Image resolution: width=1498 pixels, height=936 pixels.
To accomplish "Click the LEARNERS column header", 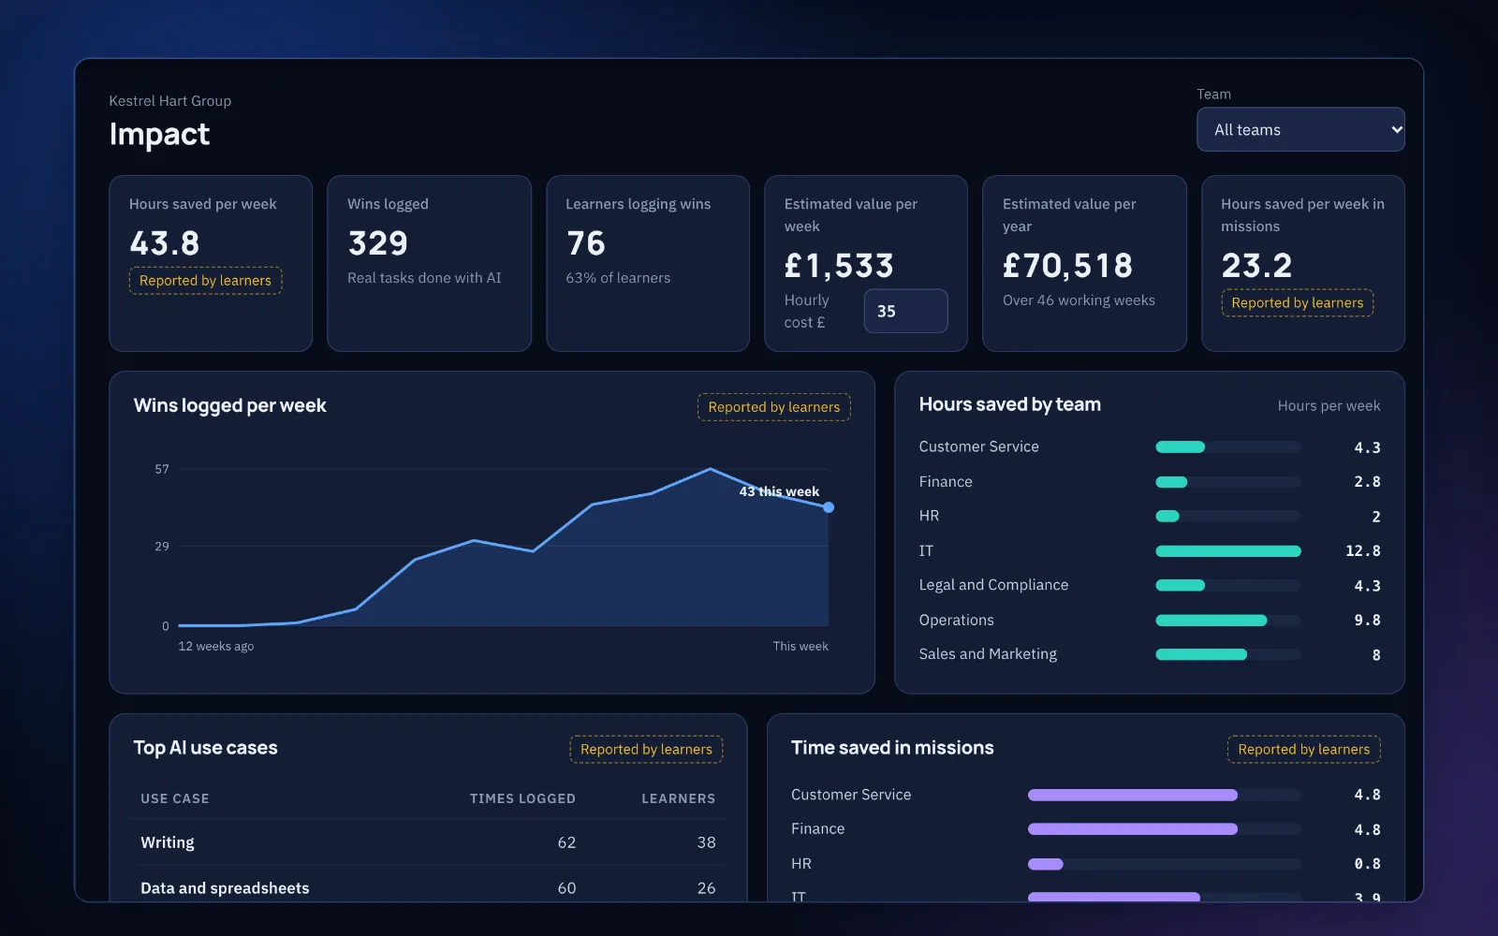I will click(x=678, y=798).
